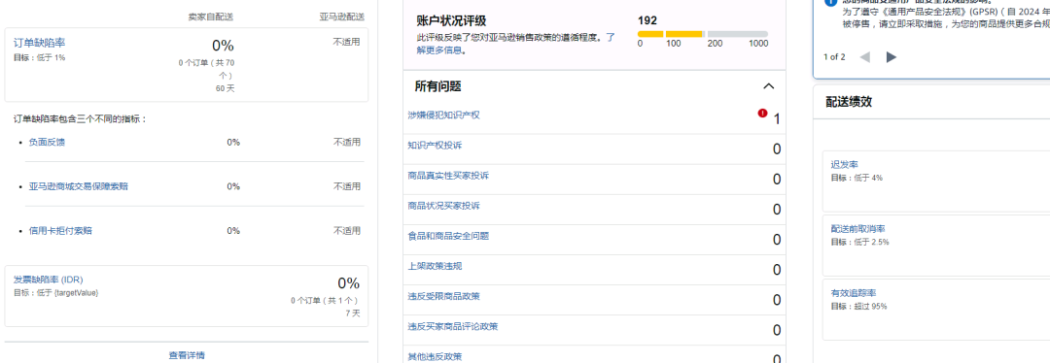
Task: Go to previous notification with left arrow
Action: click(x=865, y=57)
